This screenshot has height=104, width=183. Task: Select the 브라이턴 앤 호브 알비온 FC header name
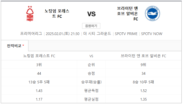coord(127,14)
